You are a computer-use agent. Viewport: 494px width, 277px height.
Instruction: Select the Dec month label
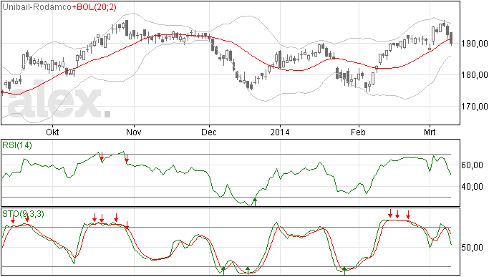(x=209, y=132)
